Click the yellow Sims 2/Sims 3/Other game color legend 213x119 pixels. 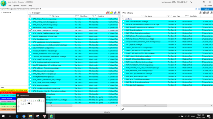[x=14, y=90]
